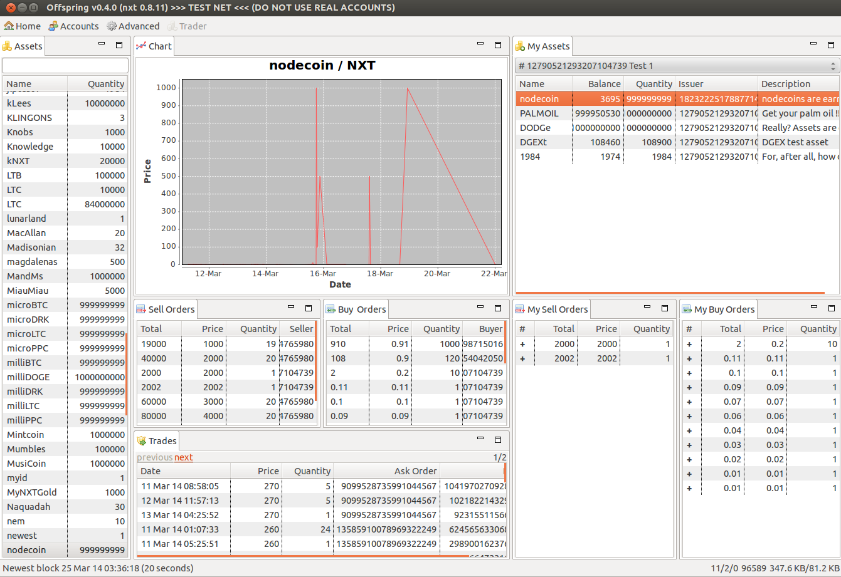This screenshot has width=841, height=577.
Task: Open the Advanced menu
Action: 133,26
